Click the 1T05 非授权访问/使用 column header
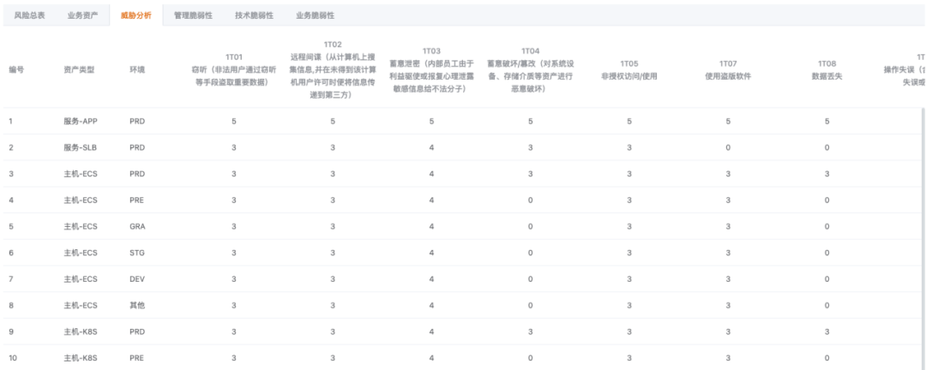The image size is (926, 370). [629, 69]
